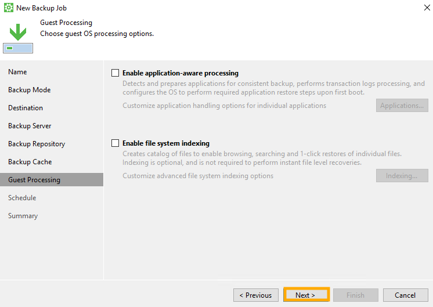Open the Indexing options button
433x307 pixels.
[x=402, y=176]
